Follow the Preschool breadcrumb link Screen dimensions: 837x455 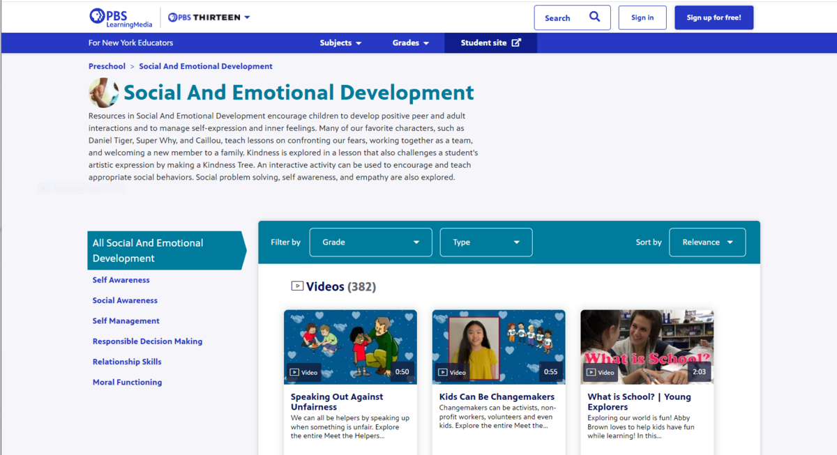click(107, 65)
